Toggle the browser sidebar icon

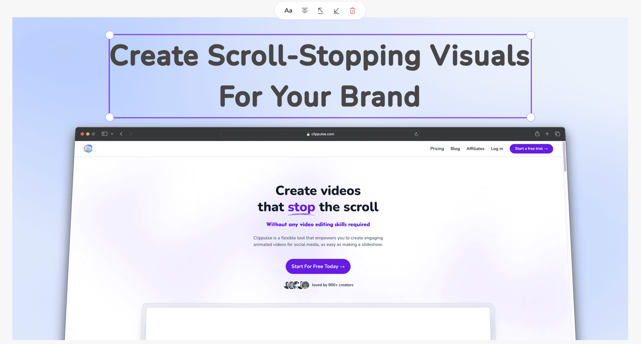[x=104, y=134]
